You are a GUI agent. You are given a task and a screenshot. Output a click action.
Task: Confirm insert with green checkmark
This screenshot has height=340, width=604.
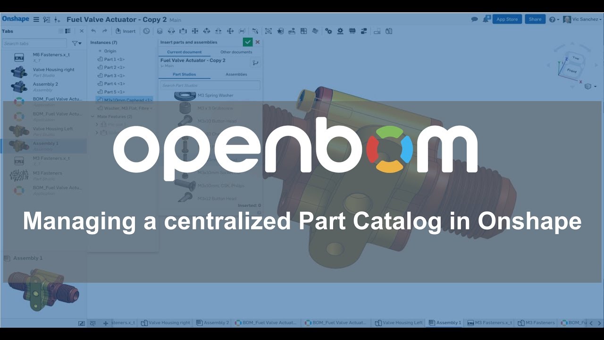pos(248,42)
